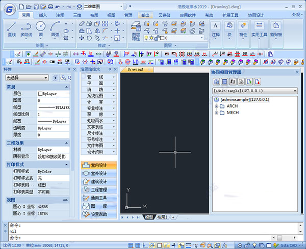Toggle layer on/off bulb in layer dropdown
Screen dimensions: 306x249
pyautogui.click(x=146, y=38)
